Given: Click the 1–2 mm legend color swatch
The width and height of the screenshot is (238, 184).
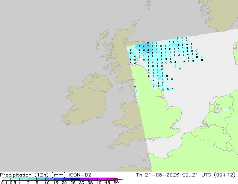Looking at the screenshot, I should pyautogui.click(x=24, y=179).
